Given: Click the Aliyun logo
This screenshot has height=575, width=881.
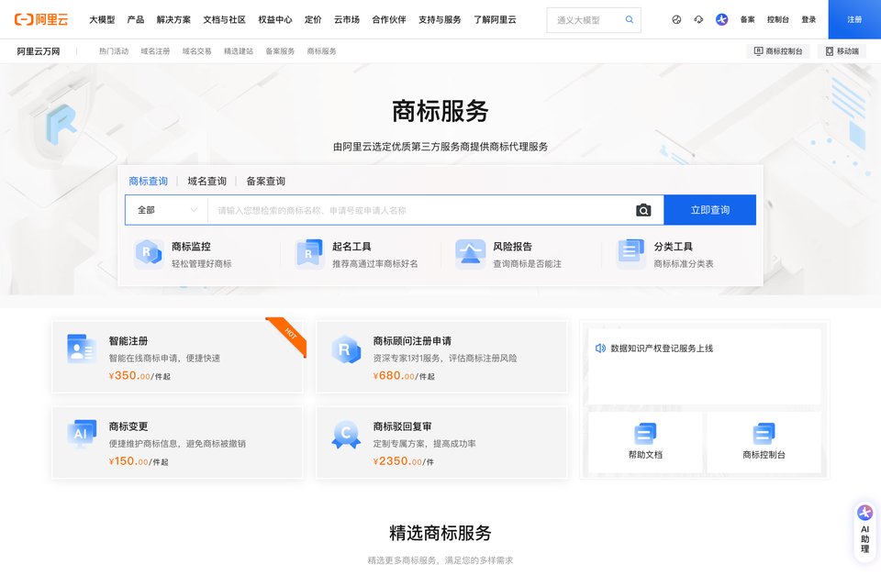Looking at the screenshot, I should 41,19.
